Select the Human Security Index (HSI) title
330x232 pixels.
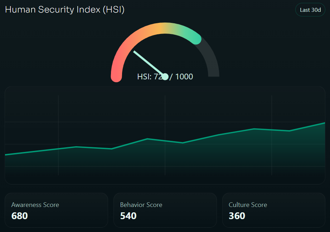(65, 10)
